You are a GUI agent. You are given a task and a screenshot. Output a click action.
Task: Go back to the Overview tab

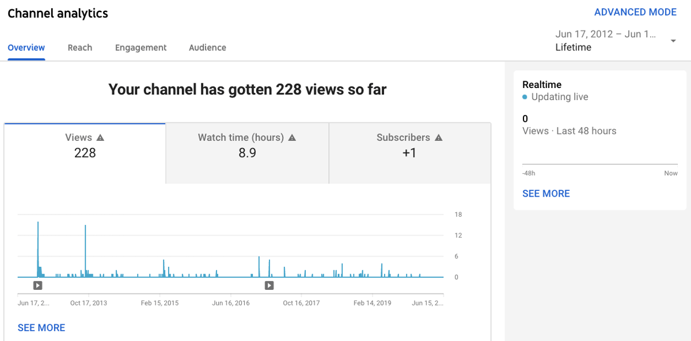(26, 48)
